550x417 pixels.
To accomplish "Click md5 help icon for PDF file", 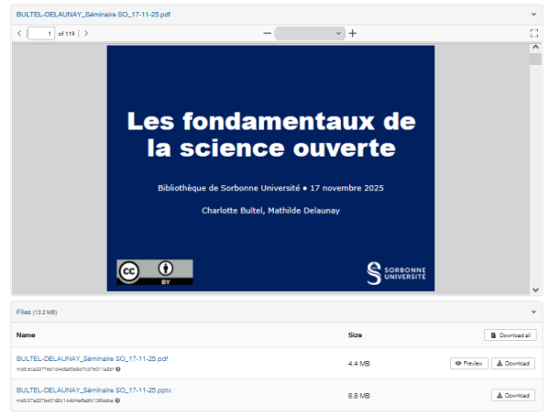I will click(118, 369).
